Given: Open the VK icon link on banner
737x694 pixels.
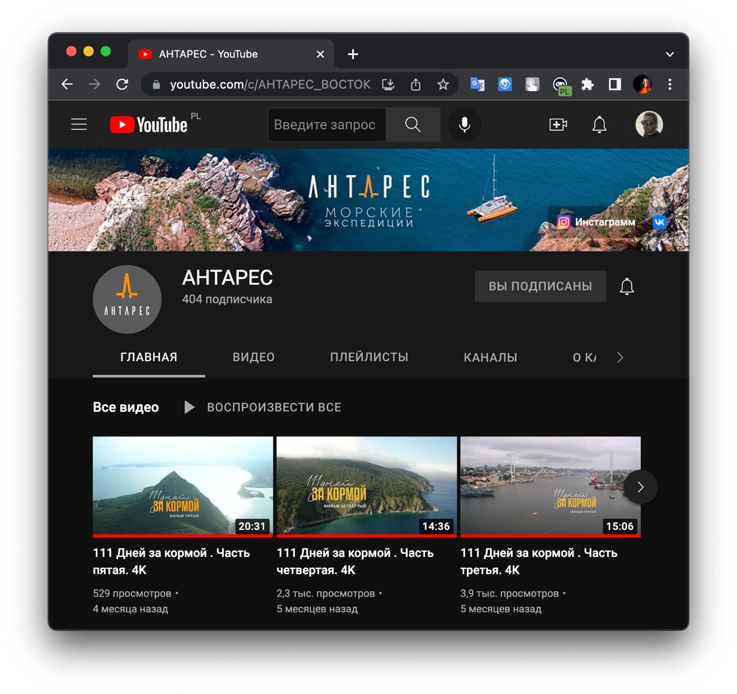Looking at the screenshot, I should point(659,222).
